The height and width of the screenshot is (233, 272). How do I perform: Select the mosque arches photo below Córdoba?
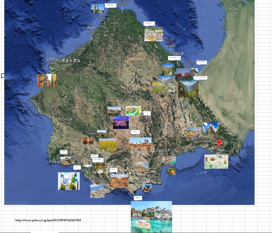click(88, 141)
